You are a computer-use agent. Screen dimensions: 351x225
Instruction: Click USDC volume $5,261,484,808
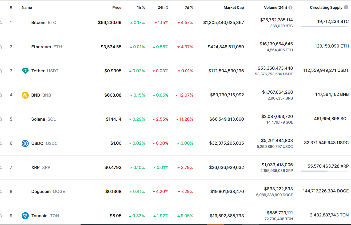click(x=277, y=140)
